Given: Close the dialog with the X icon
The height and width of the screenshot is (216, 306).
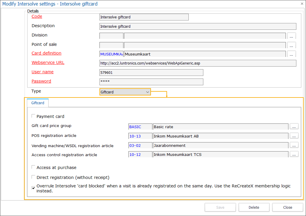Looking at the screenshot, I should (x=302, y=4).
